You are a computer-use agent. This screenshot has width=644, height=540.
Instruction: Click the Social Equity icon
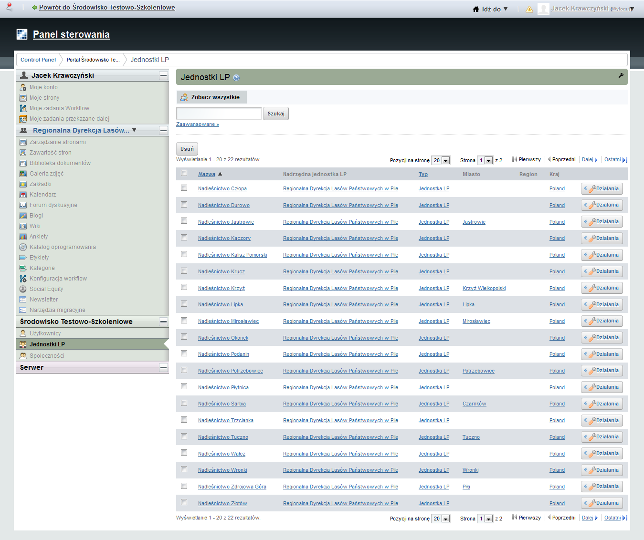pos(23,289)
